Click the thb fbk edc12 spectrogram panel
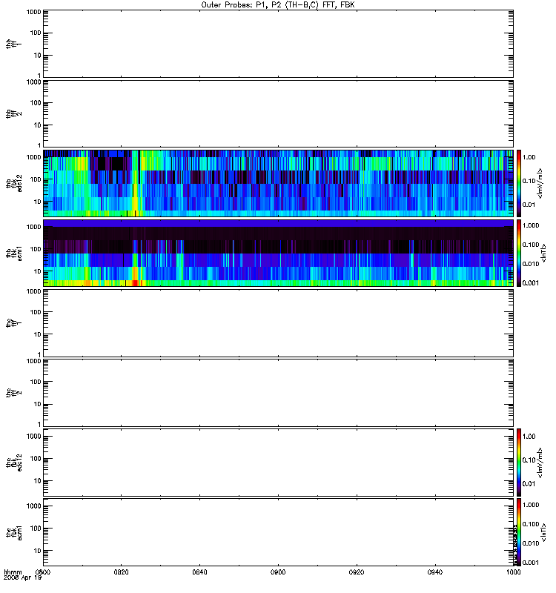This screenshot has height=593, width=556. pos(278,183)
